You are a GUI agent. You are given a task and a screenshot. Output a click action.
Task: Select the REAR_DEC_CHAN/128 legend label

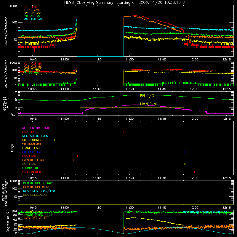(x=39, y=191)
